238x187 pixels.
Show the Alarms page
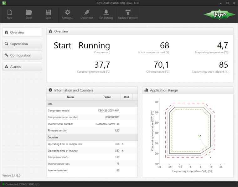[x=22, y=66]
